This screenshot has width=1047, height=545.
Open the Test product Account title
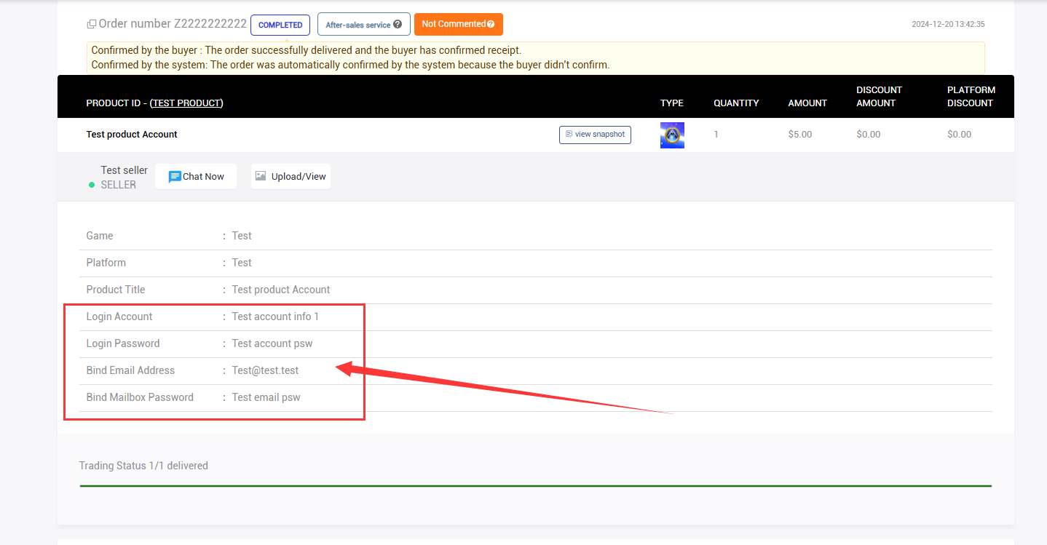(x=132, y=135)
